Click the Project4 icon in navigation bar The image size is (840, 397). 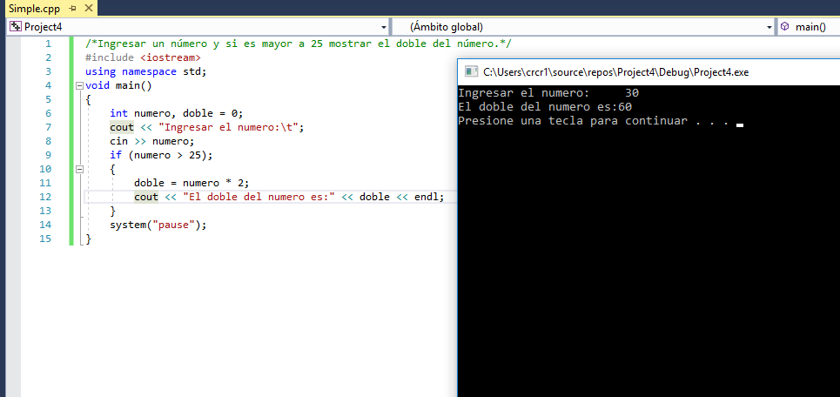15,27
